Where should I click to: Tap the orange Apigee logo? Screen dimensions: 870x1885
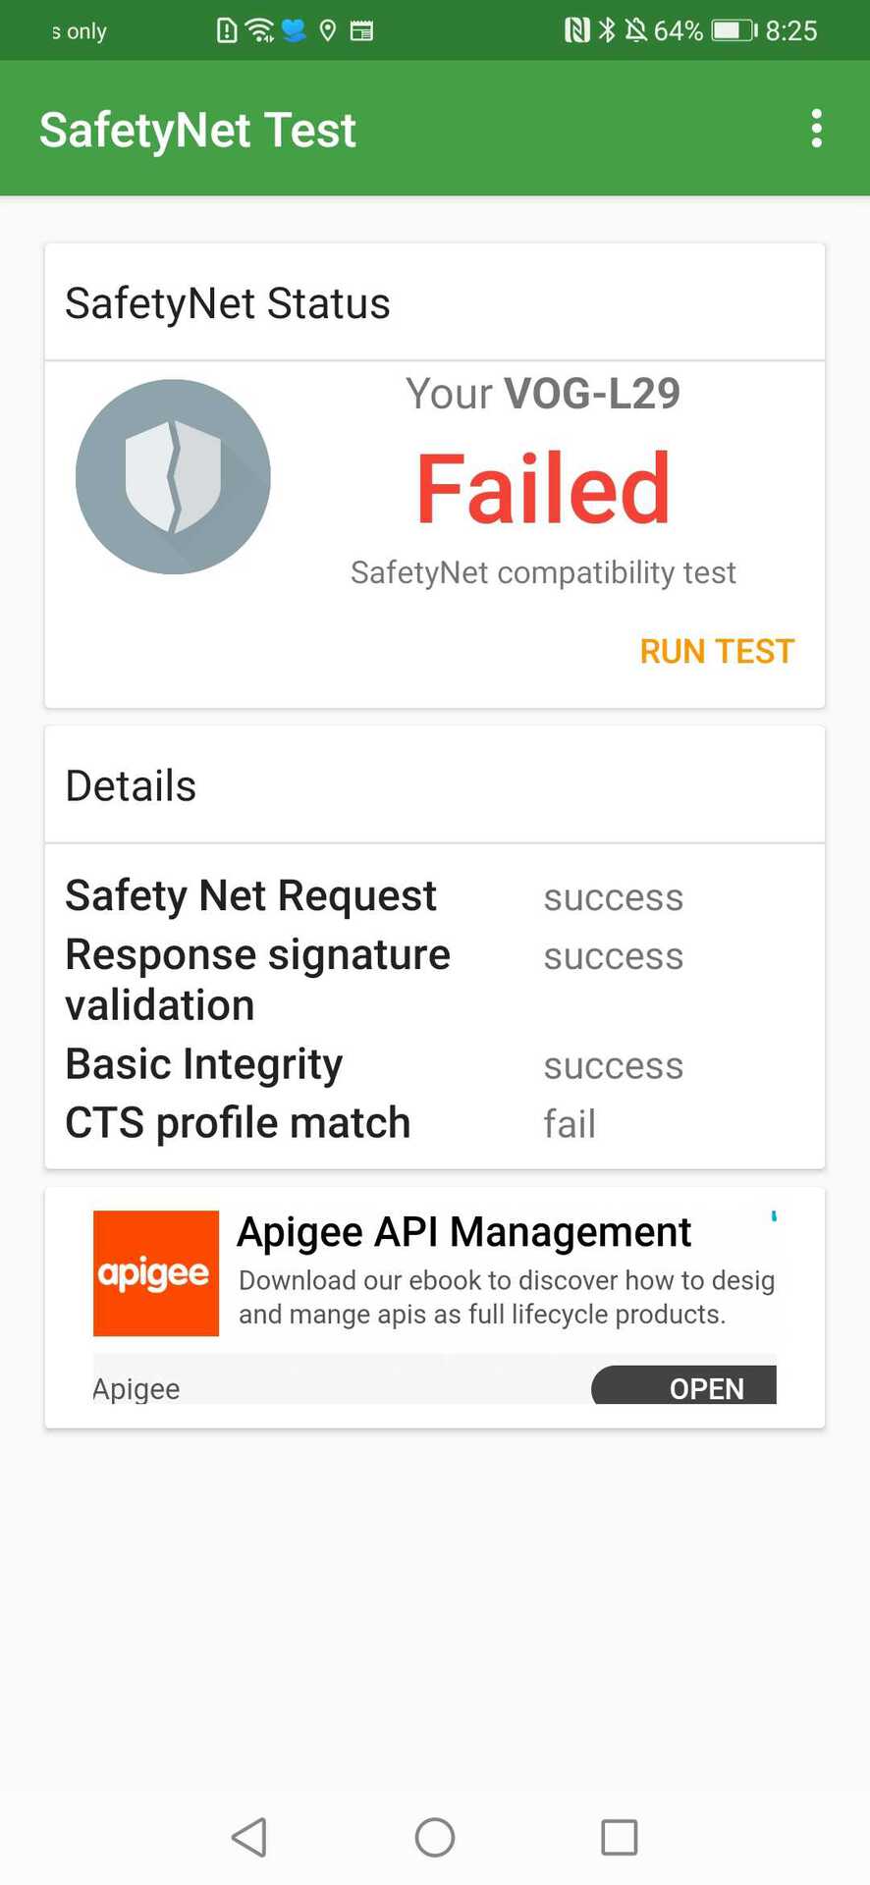pos(156,1272)
